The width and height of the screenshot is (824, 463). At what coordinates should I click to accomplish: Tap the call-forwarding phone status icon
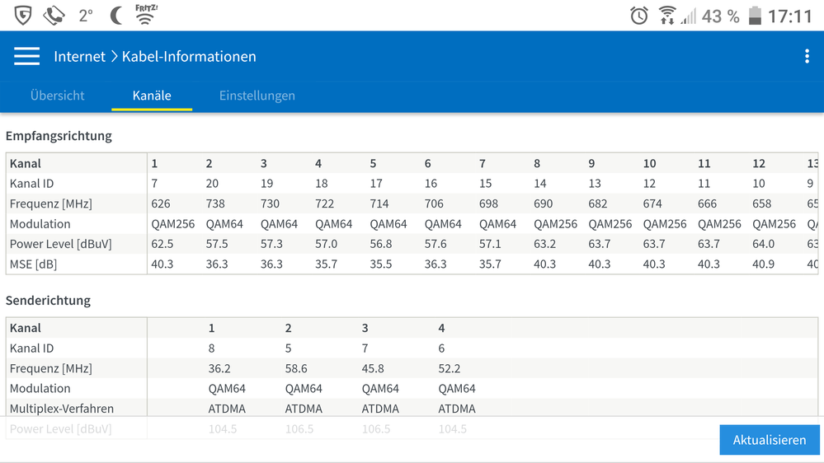(x=54, y=15)
